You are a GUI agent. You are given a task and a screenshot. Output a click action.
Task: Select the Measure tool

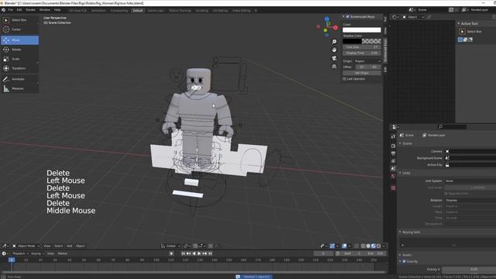[19, 88]
